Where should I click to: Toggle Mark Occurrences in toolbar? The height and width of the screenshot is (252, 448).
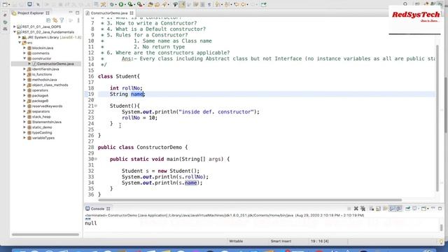182,4
